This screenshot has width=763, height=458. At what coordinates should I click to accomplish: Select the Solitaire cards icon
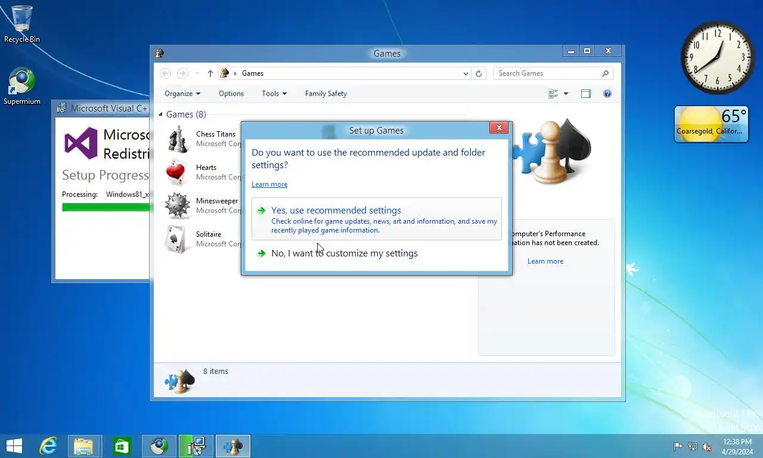178,239
